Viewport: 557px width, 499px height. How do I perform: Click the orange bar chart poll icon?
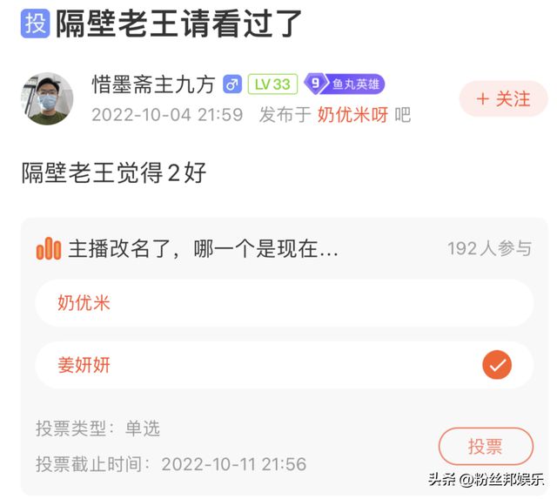(x=49, y=248)
